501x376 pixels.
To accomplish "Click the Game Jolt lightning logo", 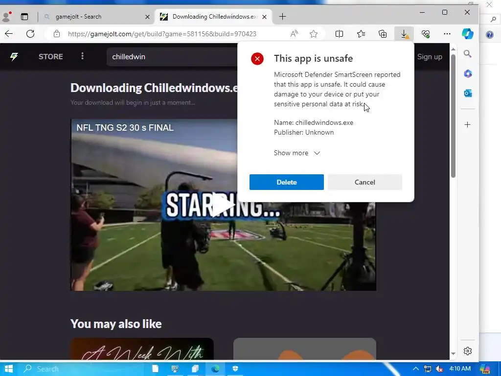I will point(14,57).
